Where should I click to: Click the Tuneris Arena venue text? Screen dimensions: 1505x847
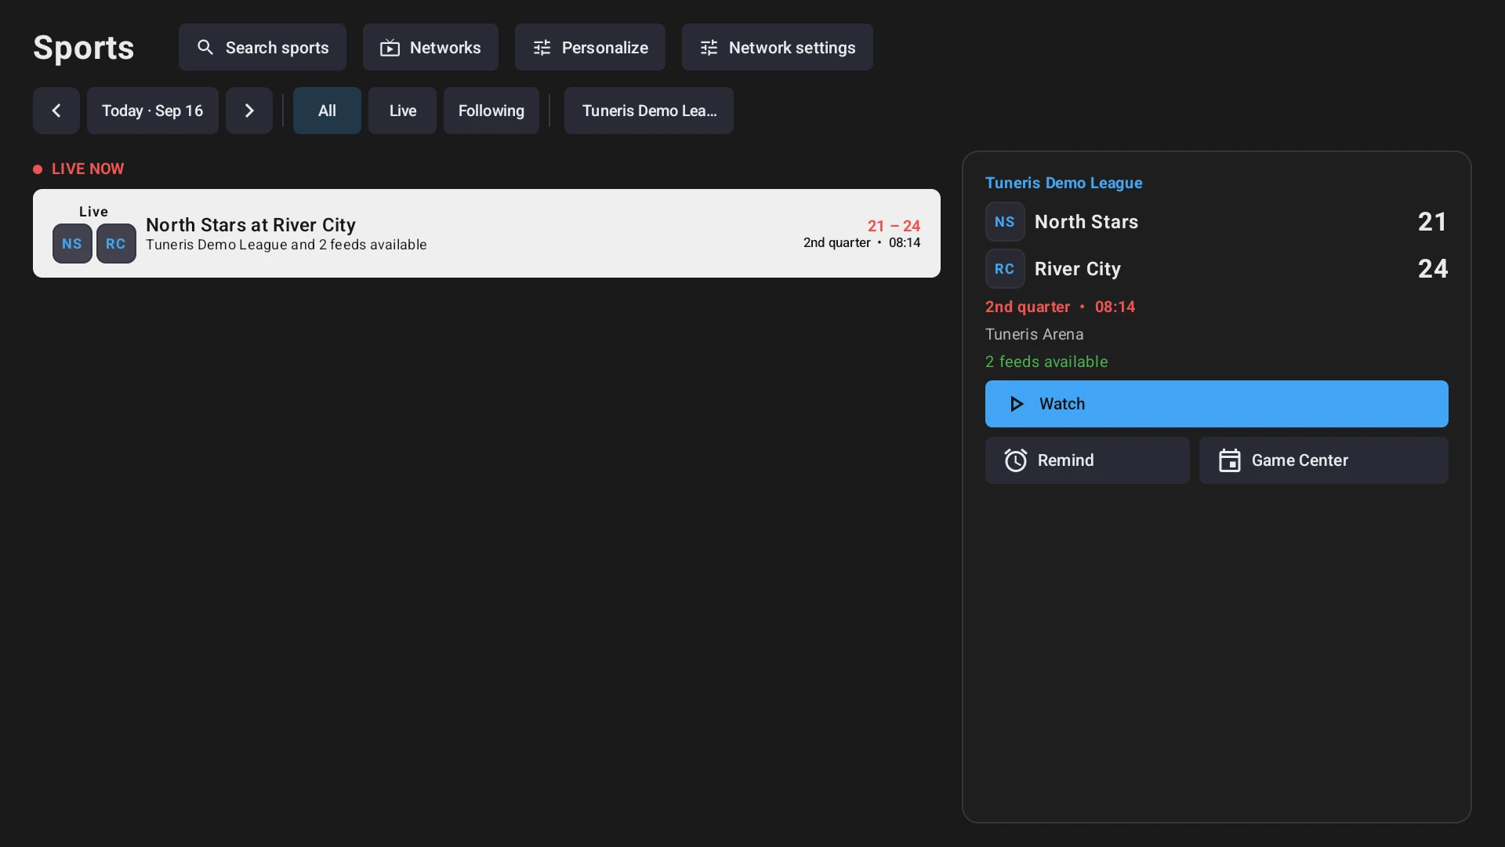point(1035,334)
